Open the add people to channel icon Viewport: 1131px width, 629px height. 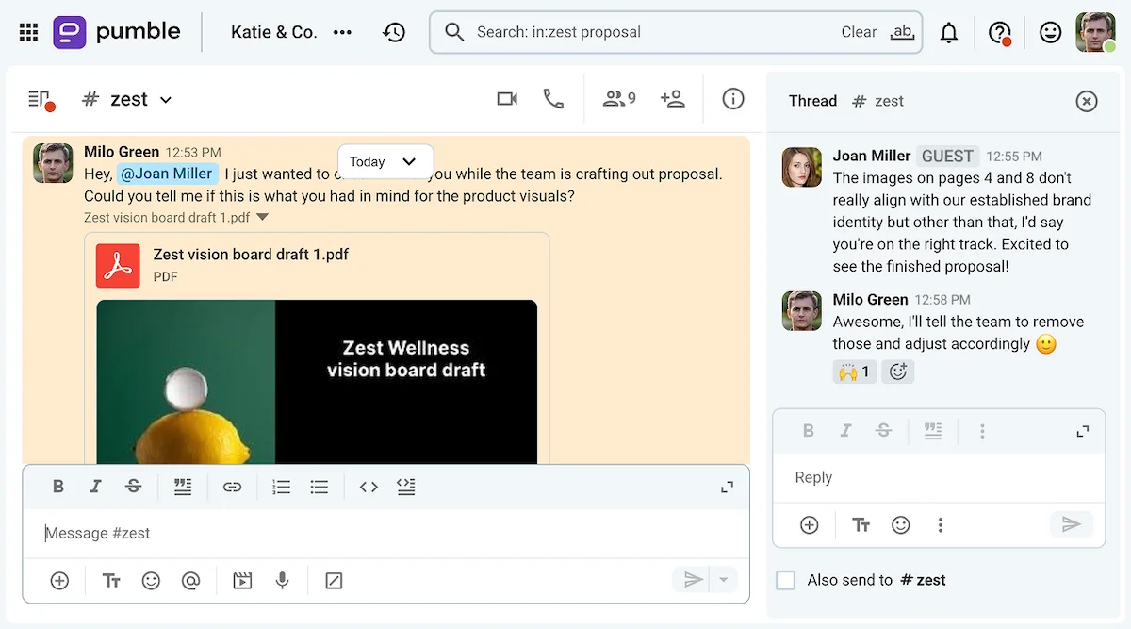click(674, 98)
